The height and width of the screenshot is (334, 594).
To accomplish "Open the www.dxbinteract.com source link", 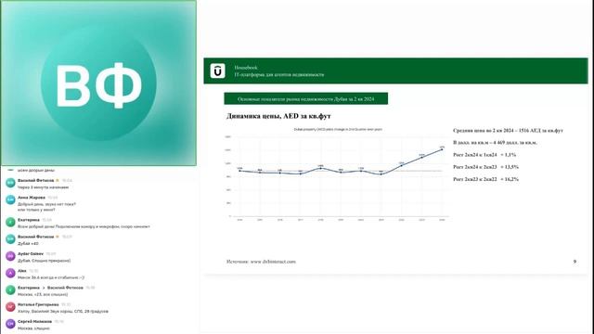I will 273,262.
